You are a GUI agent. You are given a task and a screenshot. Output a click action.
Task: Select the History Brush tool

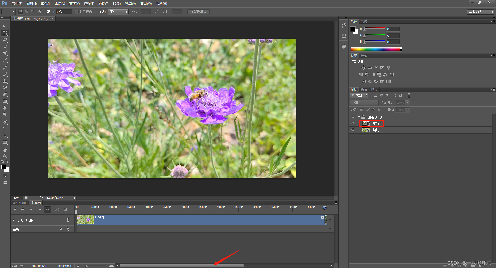click(5, 88)
